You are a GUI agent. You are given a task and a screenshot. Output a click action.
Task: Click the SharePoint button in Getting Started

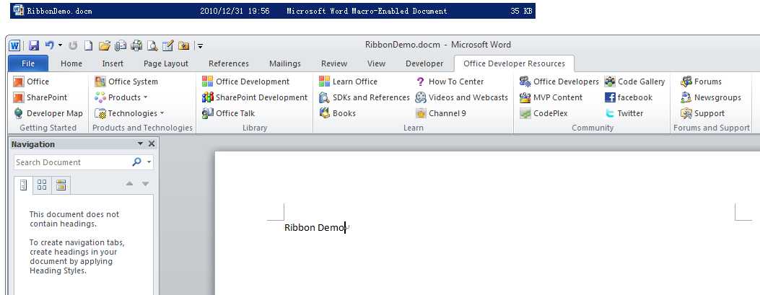40,97
